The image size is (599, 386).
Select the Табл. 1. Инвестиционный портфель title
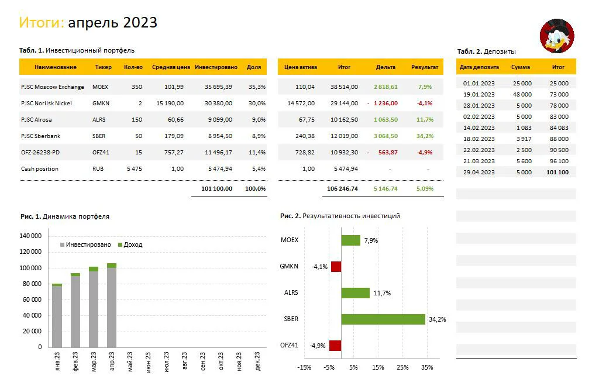pyautogui.click(x=77, y=50)
